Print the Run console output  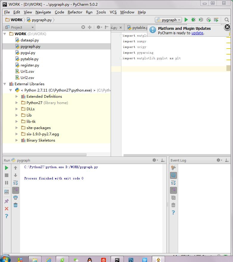coord(16,198)
